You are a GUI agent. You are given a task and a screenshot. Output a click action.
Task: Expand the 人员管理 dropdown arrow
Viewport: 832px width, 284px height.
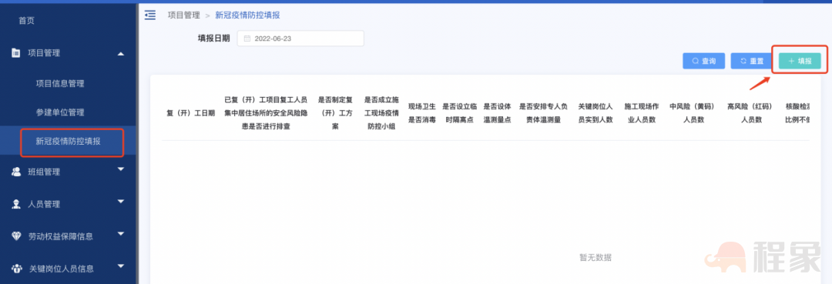121,202
